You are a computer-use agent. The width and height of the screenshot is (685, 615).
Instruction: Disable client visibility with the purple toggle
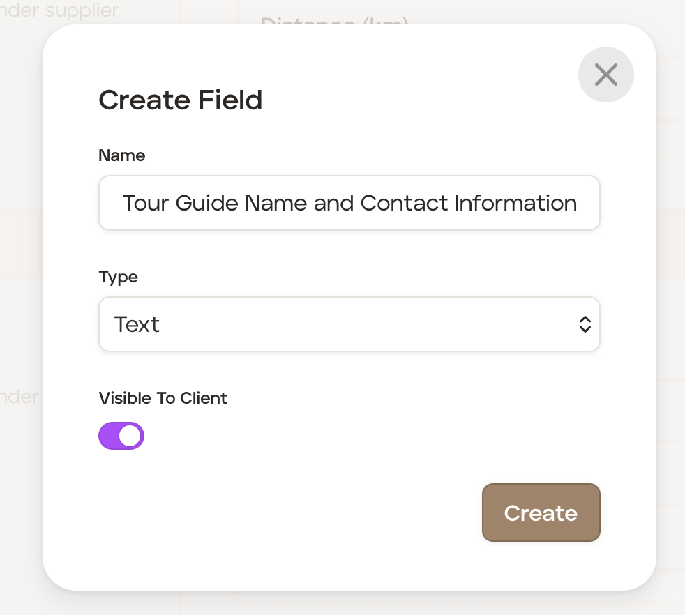pyautogui.click(x=121, y=436)
